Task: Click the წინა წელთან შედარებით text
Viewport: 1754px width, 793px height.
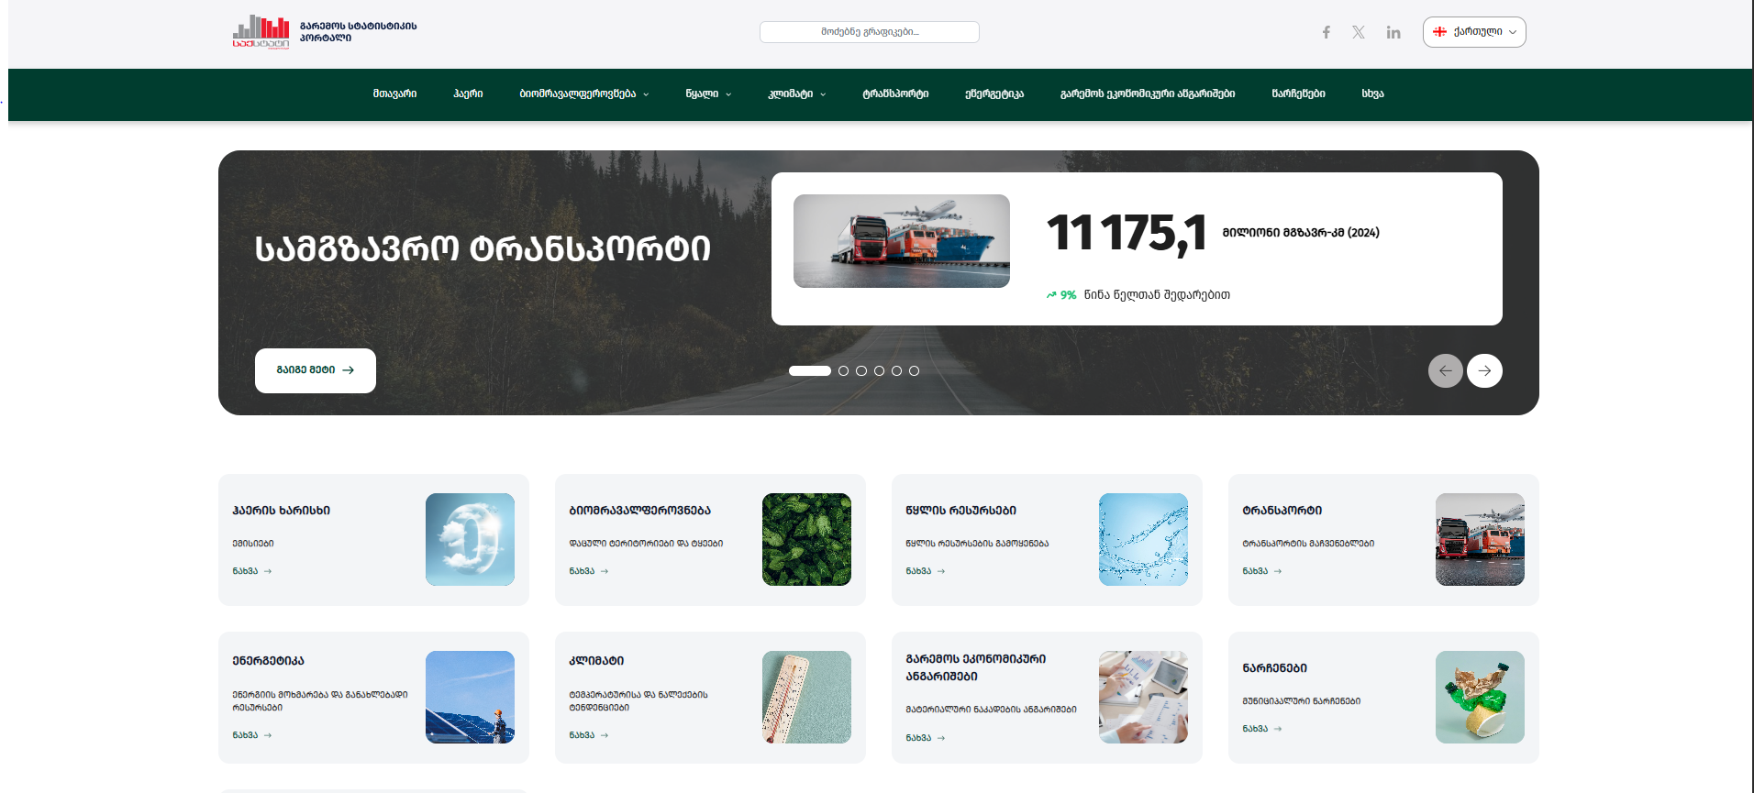Action: [1157, 295]
